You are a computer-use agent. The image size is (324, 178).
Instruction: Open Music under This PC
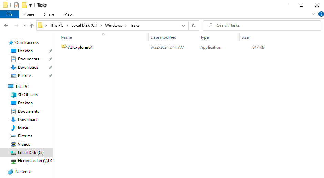coord(23,128)
